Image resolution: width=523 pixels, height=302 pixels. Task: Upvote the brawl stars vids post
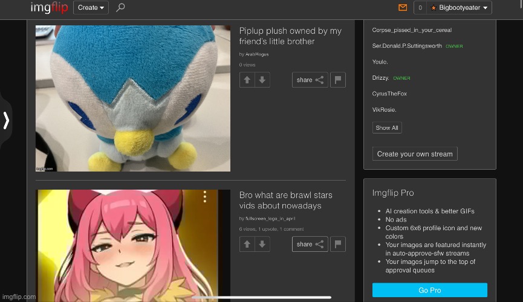(247, 244)
